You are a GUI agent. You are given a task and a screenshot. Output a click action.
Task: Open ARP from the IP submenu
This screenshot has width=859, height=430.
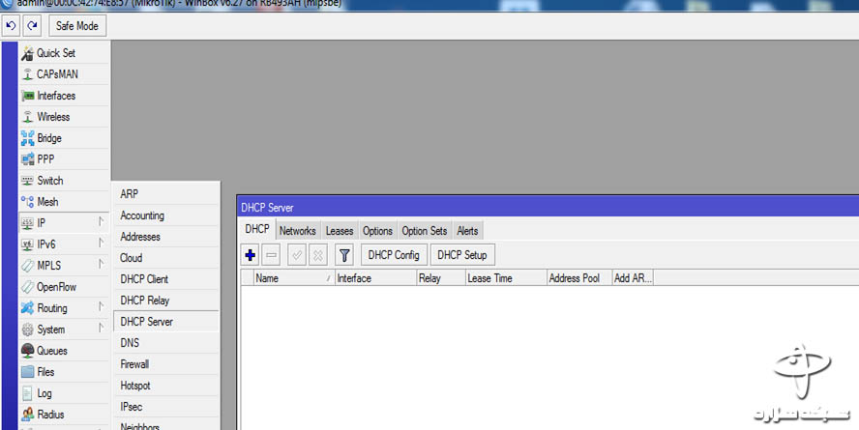(166, 194)
